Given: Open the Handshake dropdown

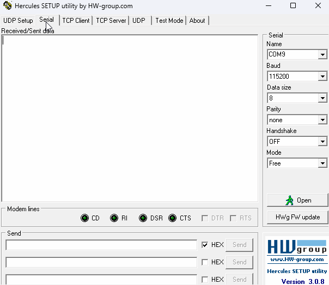Looking at the screenshot, I should (x=322, y=142).
